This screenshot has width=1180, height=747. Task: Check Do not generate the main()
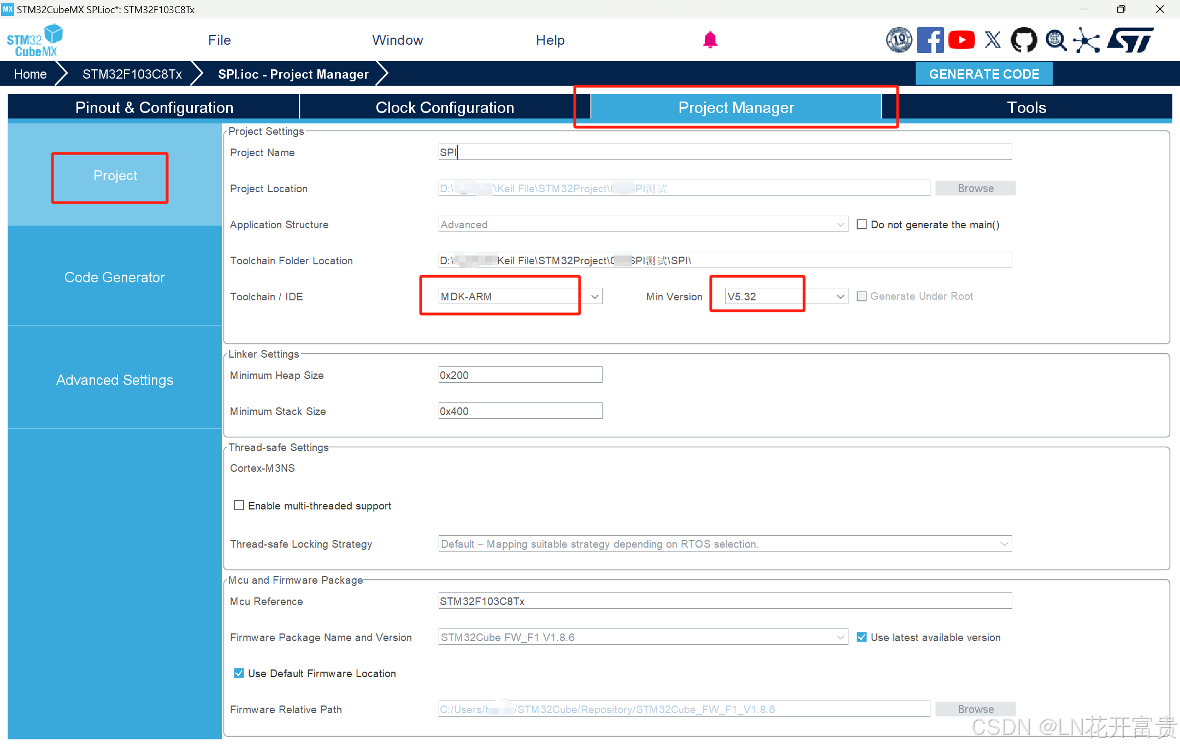click(x=862, y=224)
